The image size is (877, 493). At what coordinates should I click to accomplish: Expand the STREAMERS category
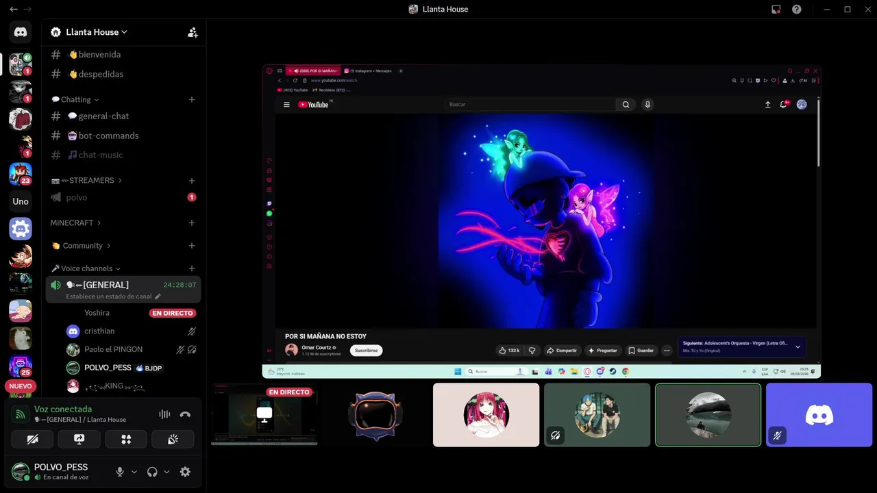(86, 181)
